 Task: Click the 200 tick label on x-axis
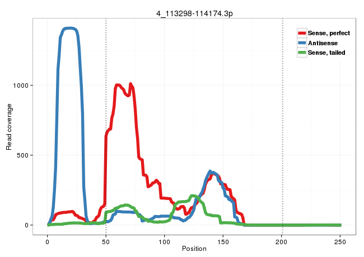click(x=282, y=240)
